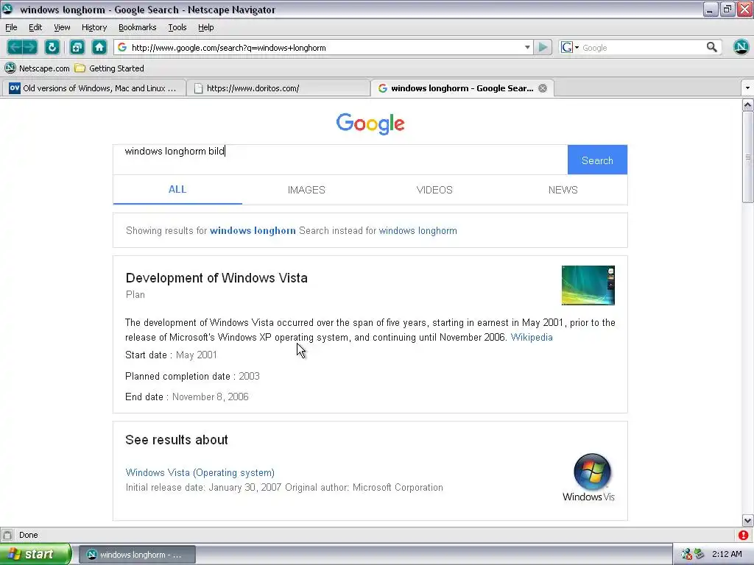Open the Netscape.com bookmark
Viewport: 754px width, 565px height.
pyautogui.click(x=37, y=68)
